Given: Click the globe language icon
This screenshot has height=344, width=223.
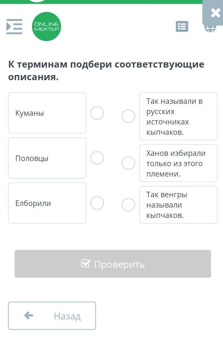Looking at the screenshot, I should (x=210, y=28).
